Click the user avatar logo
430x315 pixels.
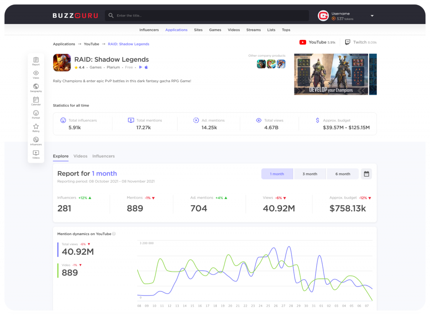(x=323, y=16)
